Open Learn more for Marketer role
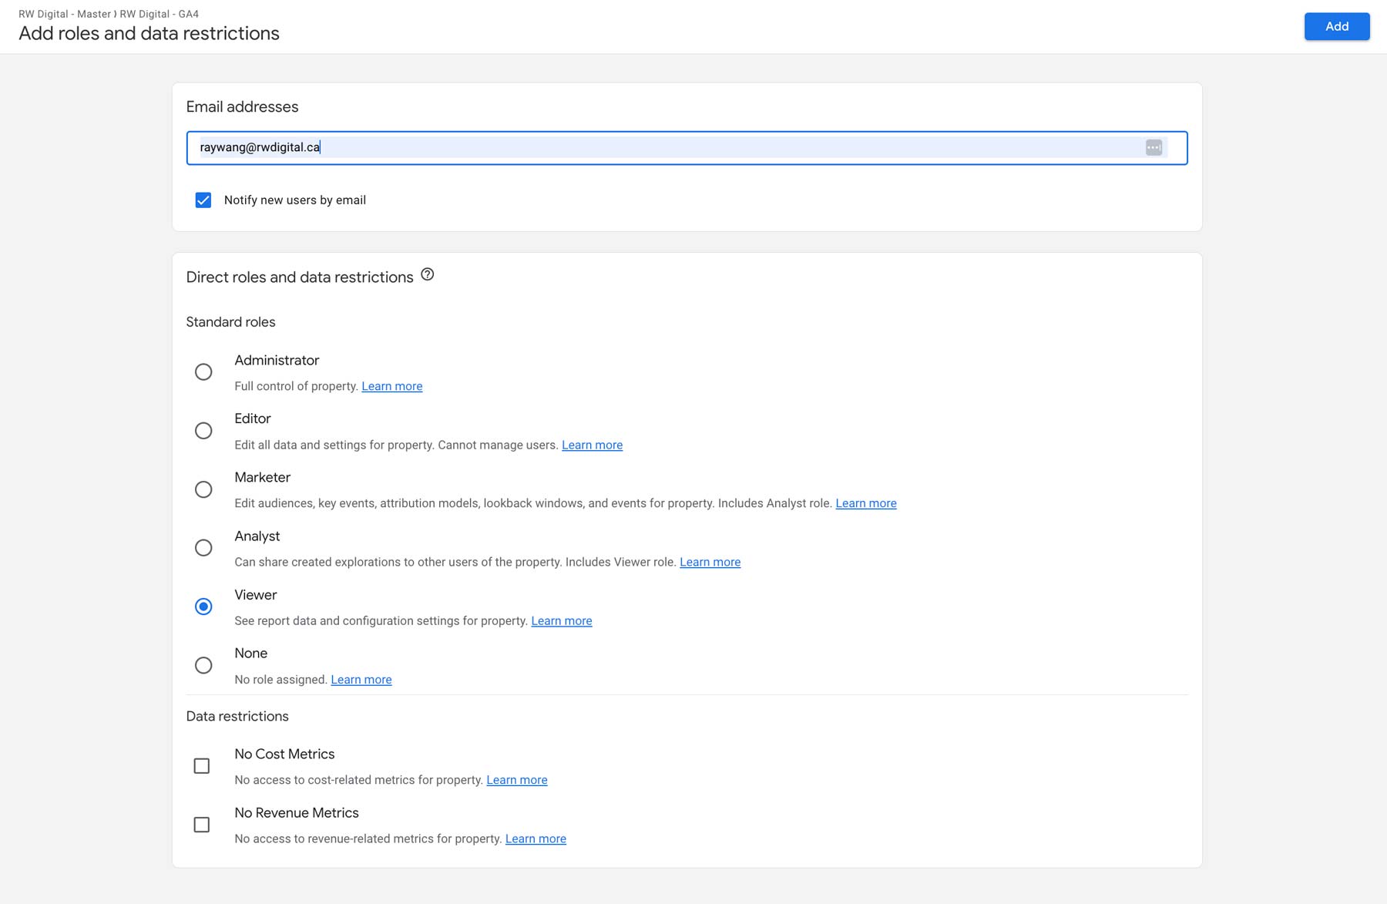Viewport: 1387px width, 904px height. pos(866,502)
